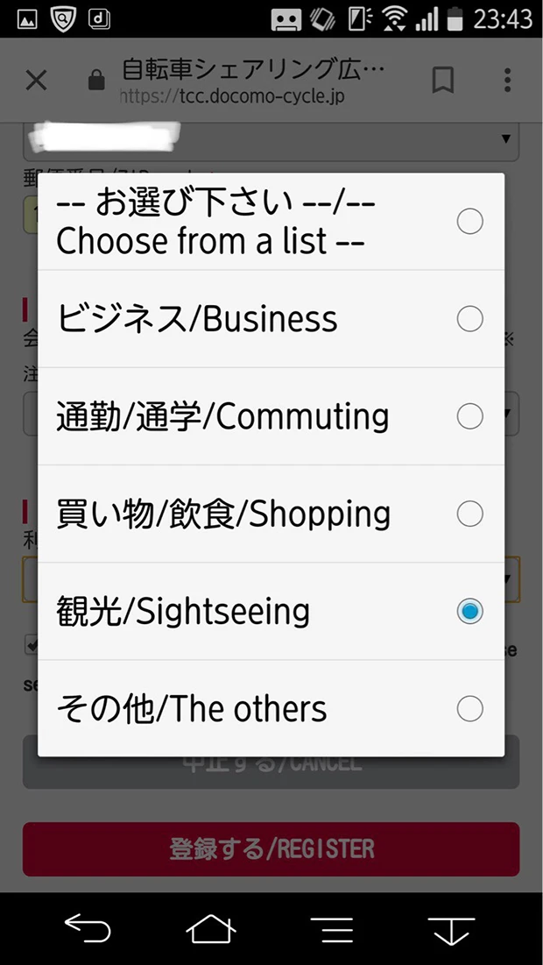Choose the Commuting radio option
This screenshot has width=543, height=965.
coord(469,416)
